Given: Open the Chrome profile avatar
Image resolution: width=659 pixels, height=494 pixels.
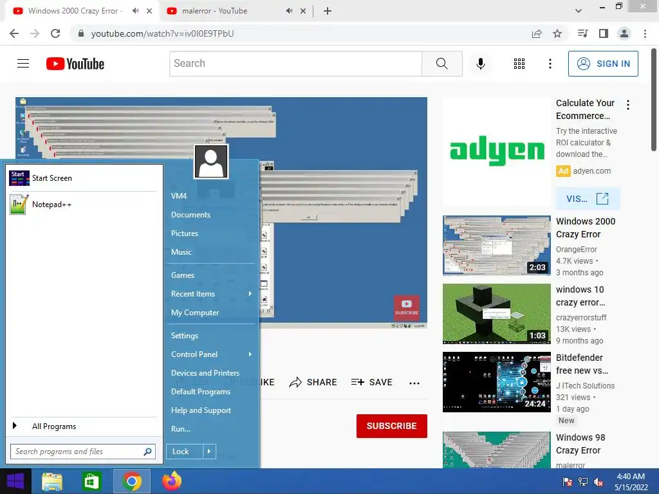Looking at the screenshot, I should [x=624, y=33].
